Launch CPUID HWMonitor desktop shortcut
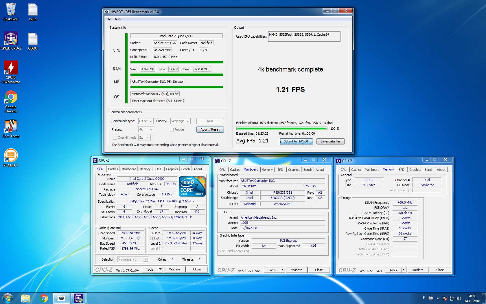 click(x=11, y=72)
